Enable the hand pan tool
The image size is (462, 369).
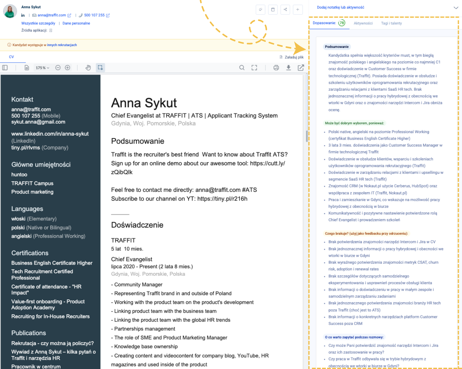tap(88, 68)
